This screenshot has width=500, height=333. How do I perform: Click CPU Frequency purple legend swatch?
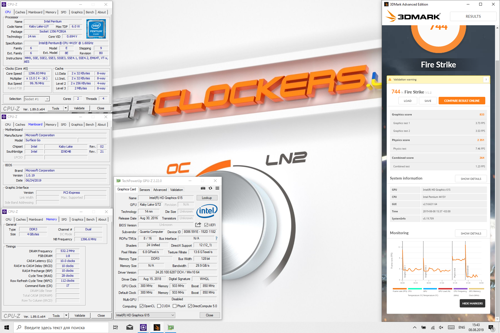point(461,289)
